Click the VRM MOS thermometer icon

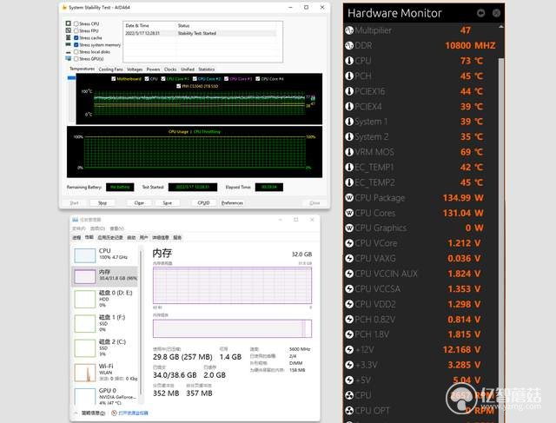tap(349, 152)
